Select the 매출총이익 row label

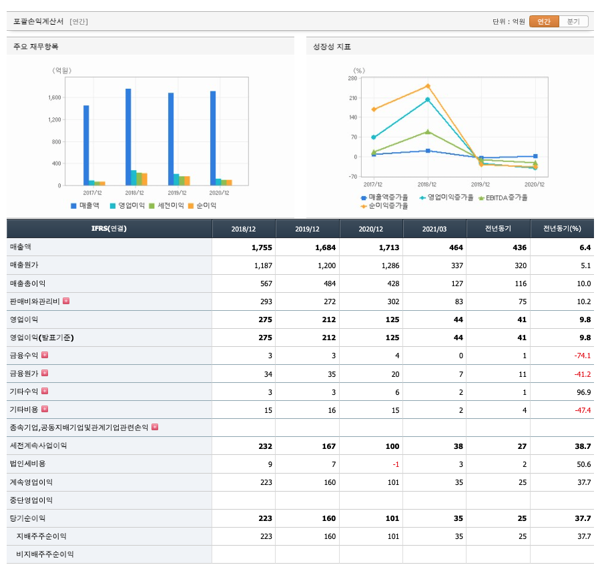pyautogui.click(x=27, y=283)
